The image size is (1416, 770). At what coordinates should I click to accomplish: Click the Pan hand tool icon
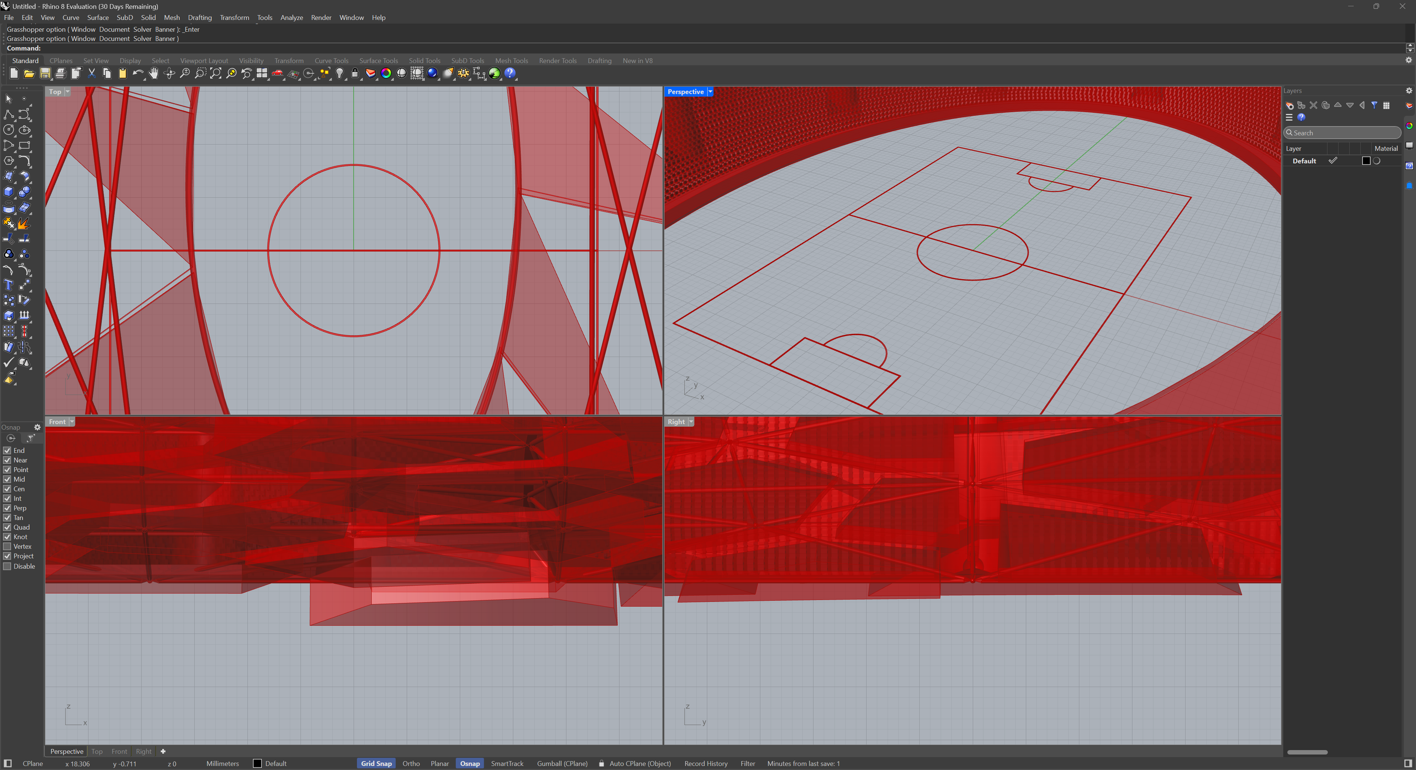153,73
